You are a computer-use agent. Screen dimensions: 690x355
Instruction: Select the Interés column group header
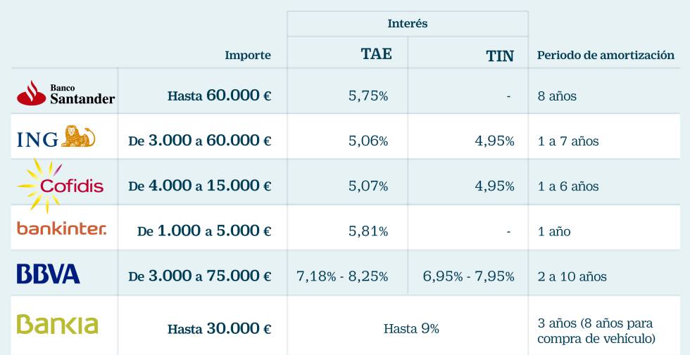pyautogui.click(x=407, y=24)
